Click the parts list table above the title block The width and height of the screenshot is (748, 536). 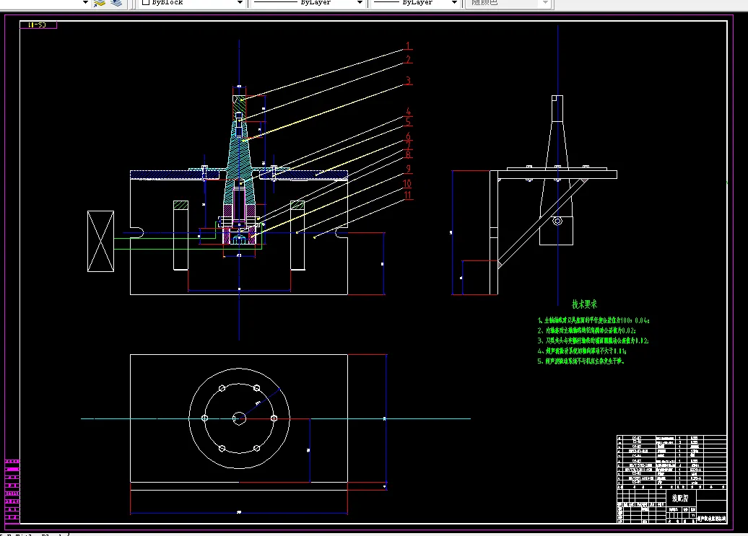point(671,462)
